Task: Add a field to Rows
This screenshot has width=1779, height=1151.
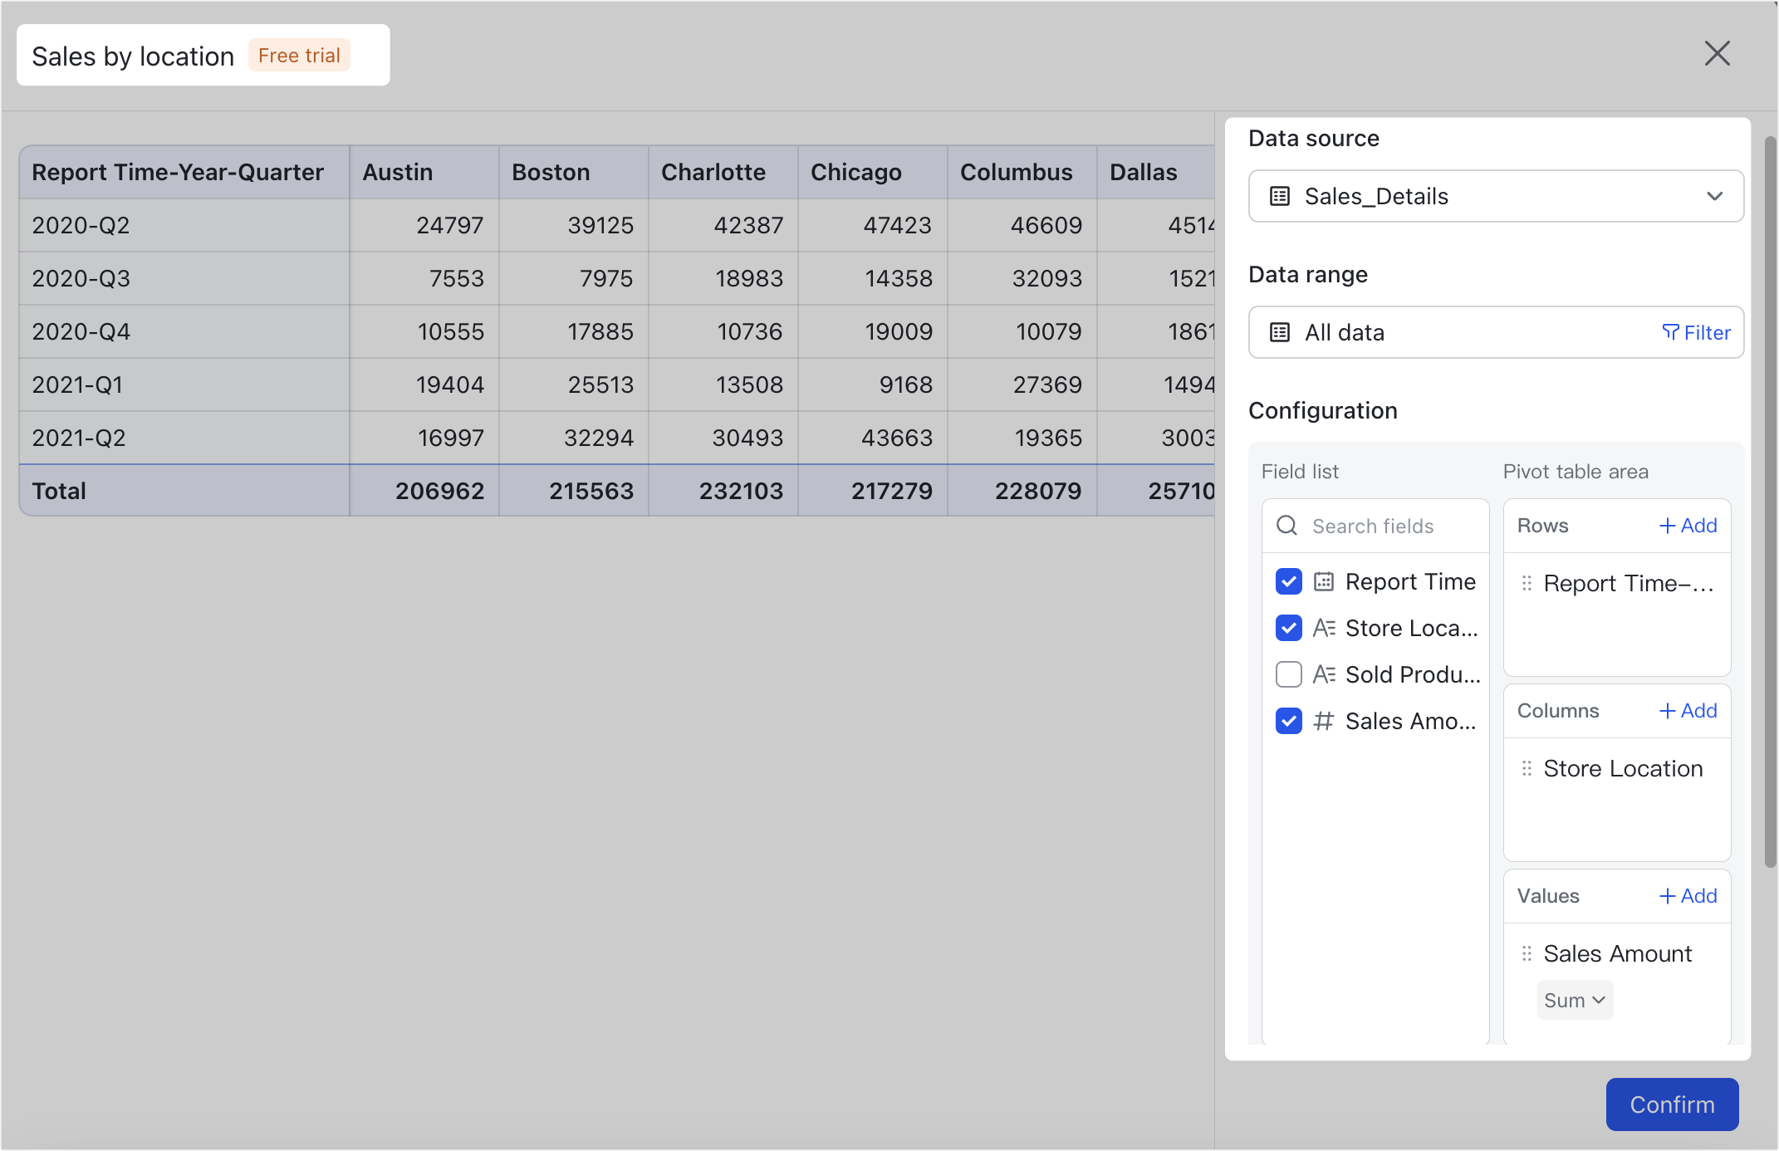Action: click(x=1688, y=526)
